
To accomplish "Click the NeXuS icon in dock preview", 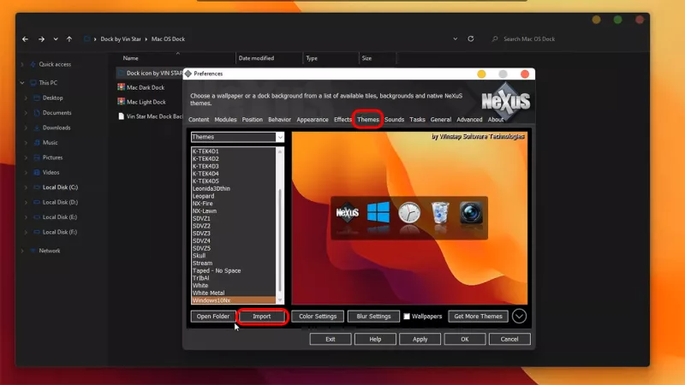I will click(x=348, y=212).
